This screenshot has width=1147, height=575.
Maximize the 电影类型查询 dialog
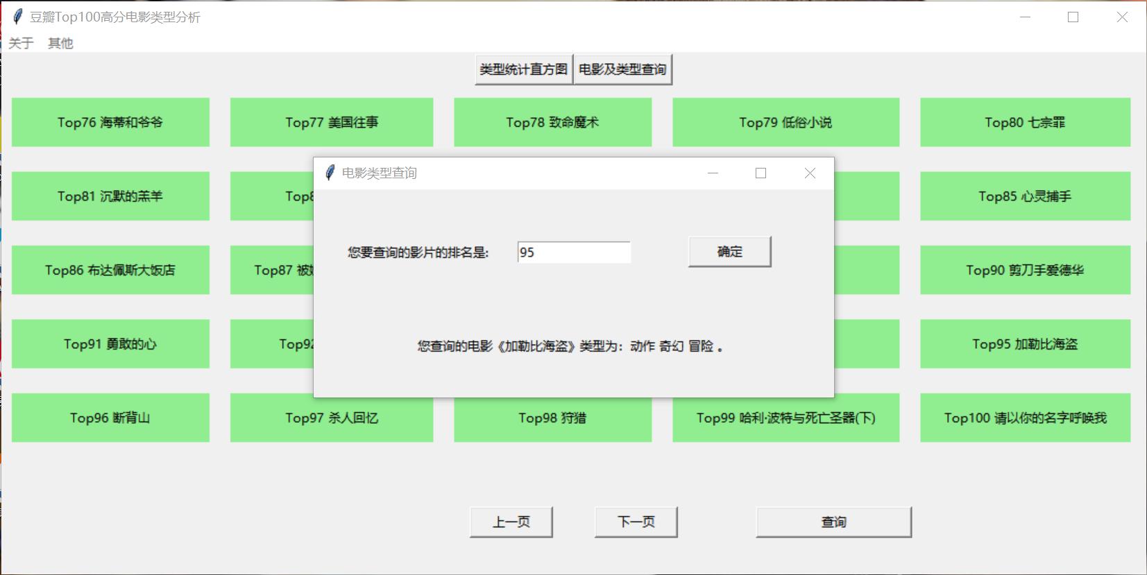[761, 173]
